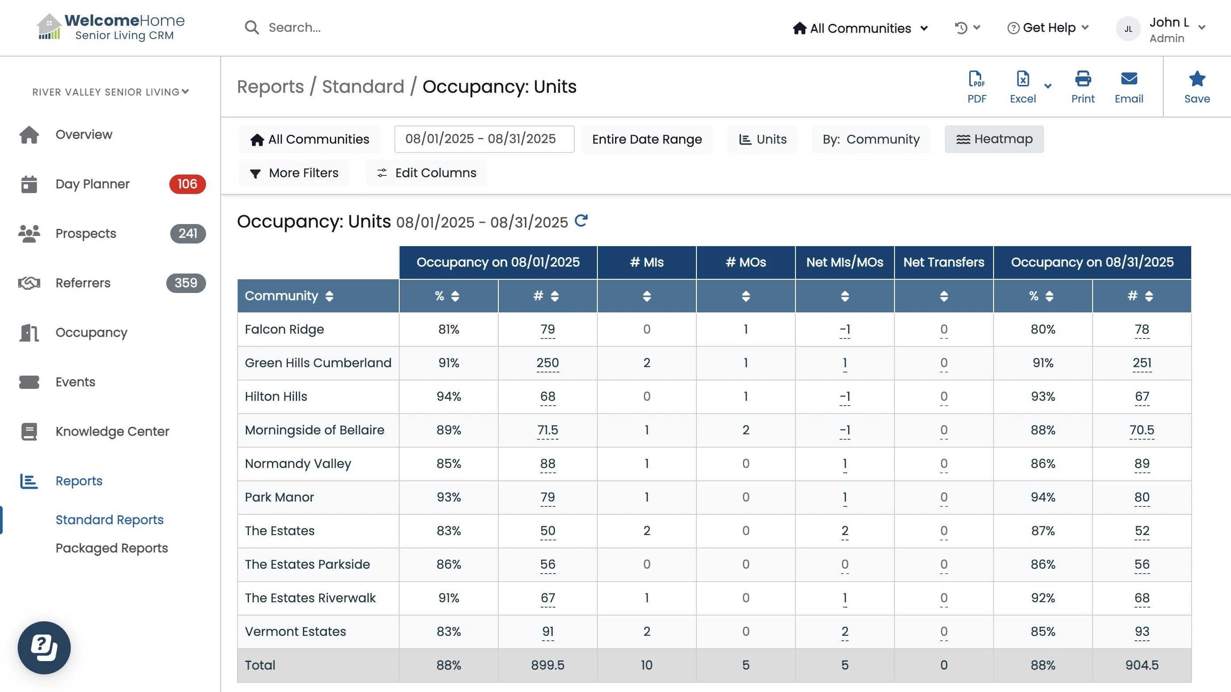This screenshot has width=1231, height=692.
Task: Click the date range field
Action: tap(484, 139)
